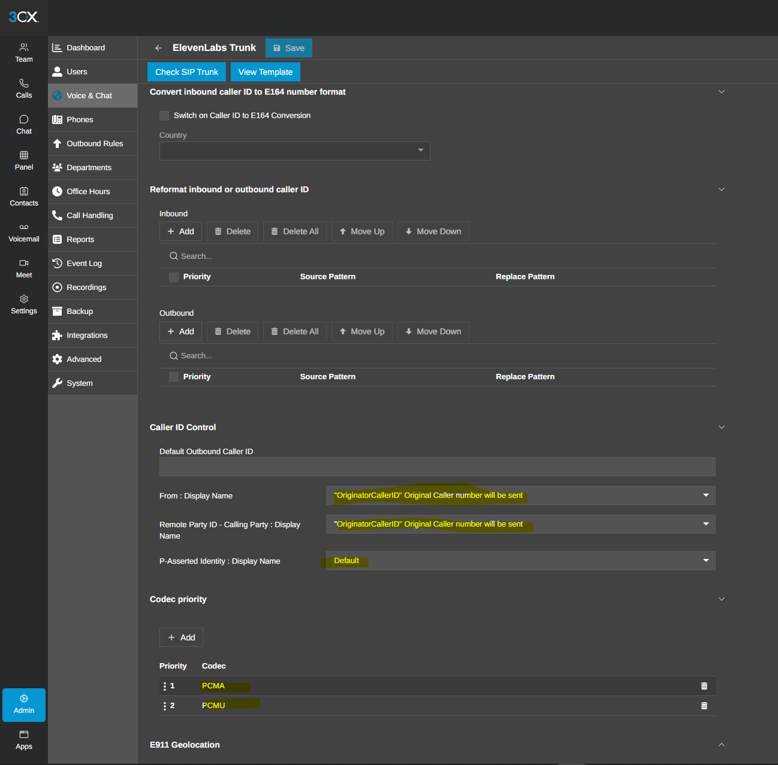Open Call Handling in admin menu
The height and width of the screenshot is (765, 778).
pyautogui.click(x=93, y=216)
